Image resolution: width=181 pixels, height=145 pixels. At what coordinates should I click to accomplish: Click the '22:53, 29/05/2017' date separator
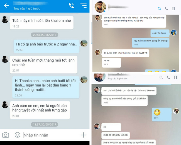45,35
